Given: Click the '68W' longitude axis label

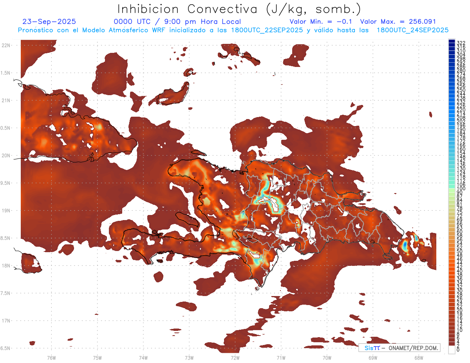Looking at the screenshot, I should coord(418,357).
